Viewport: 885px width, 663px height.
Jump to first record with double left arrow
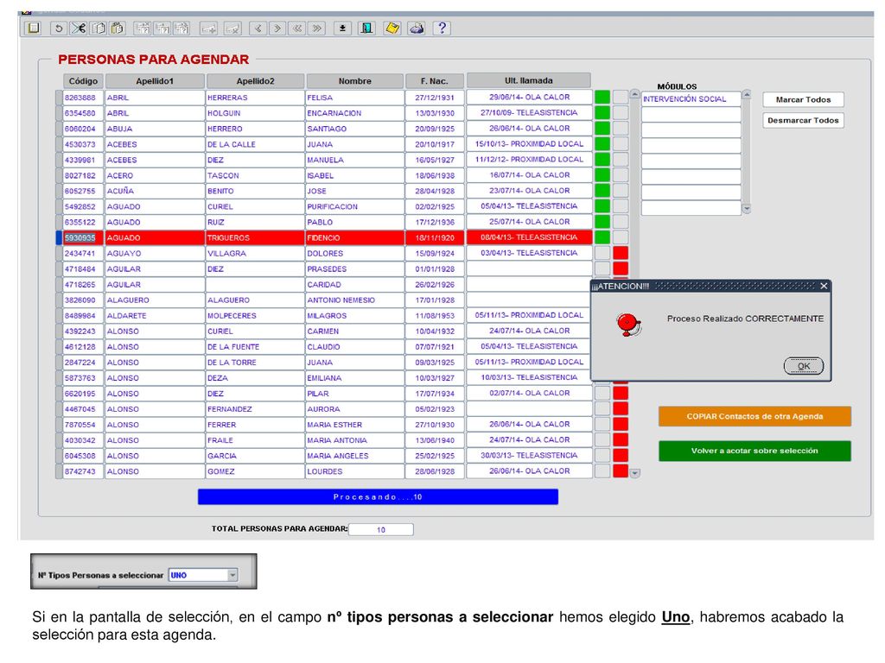point(297,28)
